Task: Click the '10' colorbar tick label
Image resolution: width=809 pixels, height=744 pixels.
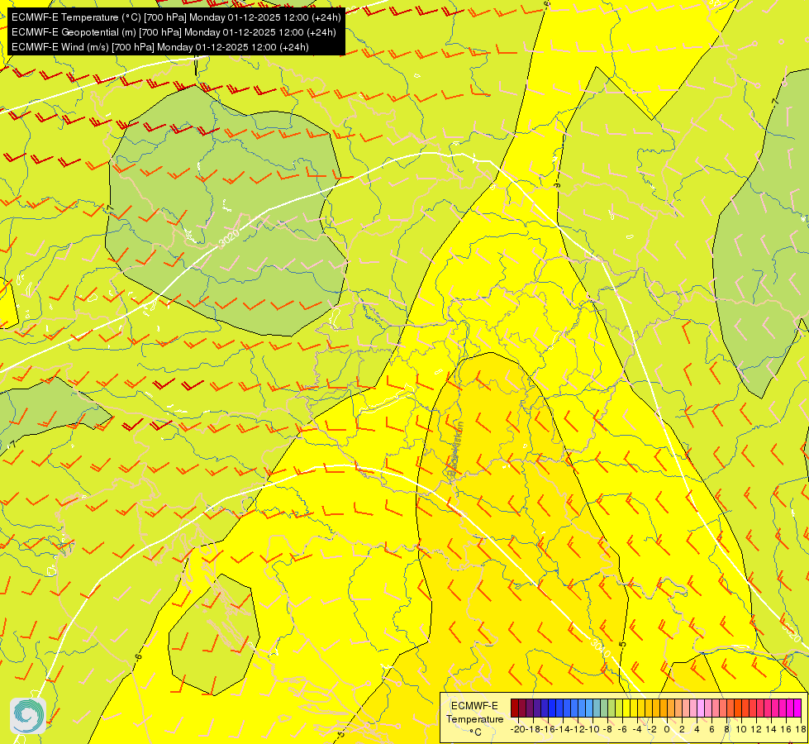Action: point(741,729)
